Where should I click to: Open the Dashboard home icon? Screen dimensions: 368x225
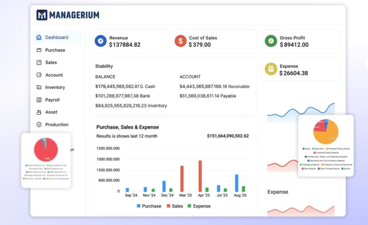tap(39, 37)
